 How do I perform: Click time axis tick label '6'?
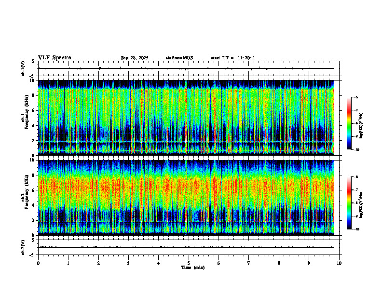coord(219,263)
